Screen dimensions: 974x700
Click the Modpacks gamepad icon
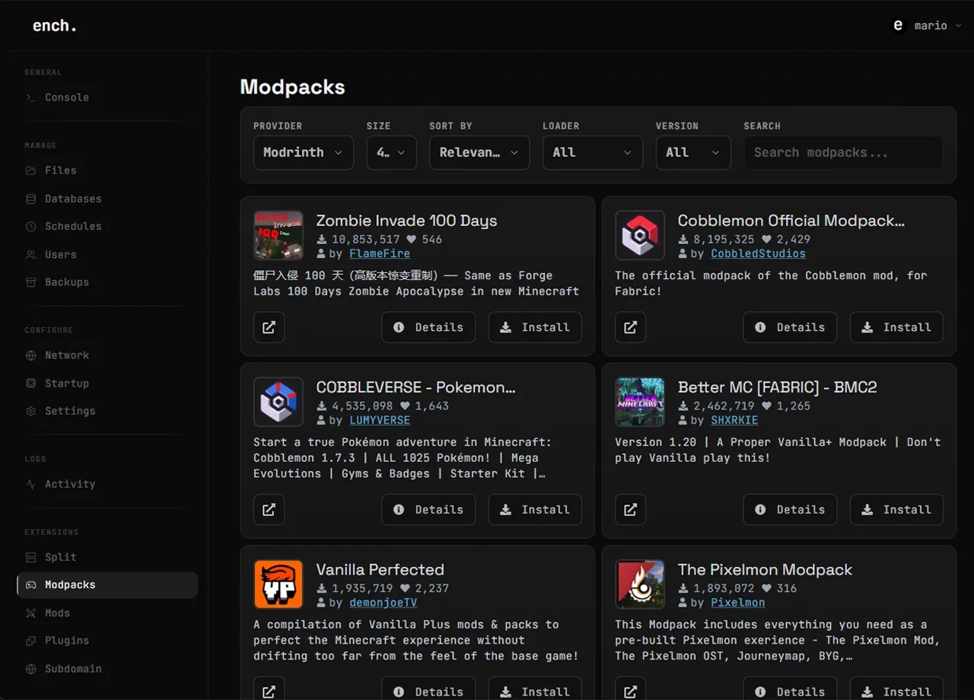click(30, 585)
